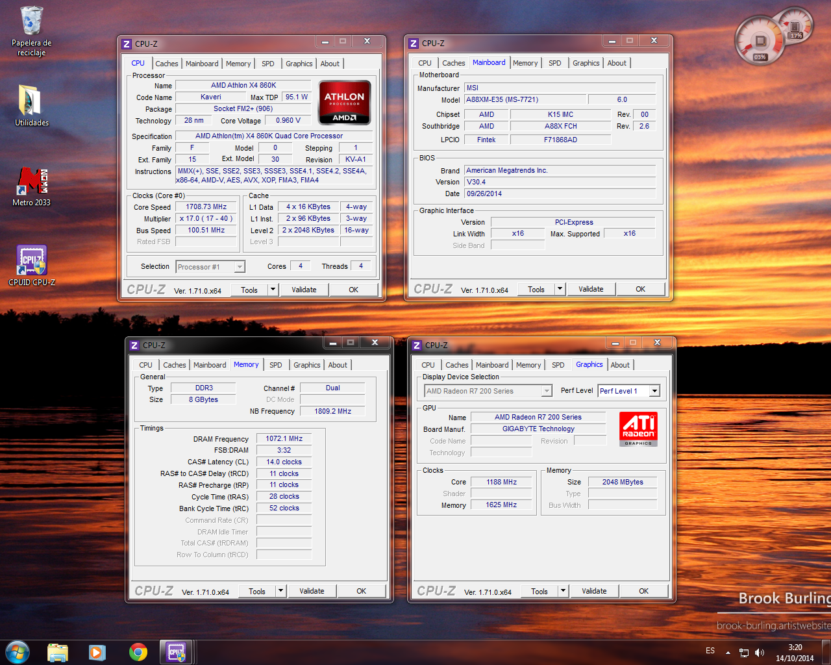Viewport: 831px width, 665px height.
Task: Open Tools dropdown arrow in CPU window
Action: (273, 290)
